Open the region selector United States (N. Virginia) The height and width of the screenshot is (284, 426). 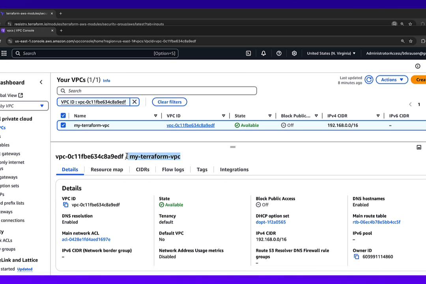click(331, 53)
